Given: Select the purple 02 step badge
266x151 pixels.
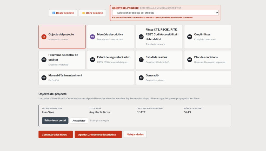Looking at the screenshot, I should pos(92,37).
